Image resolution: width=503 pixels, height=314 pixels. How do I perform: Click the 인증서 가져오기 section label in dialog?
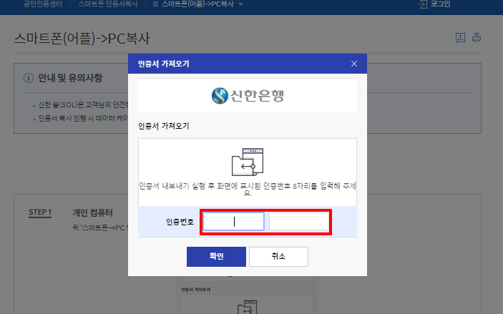click(164, 126)
